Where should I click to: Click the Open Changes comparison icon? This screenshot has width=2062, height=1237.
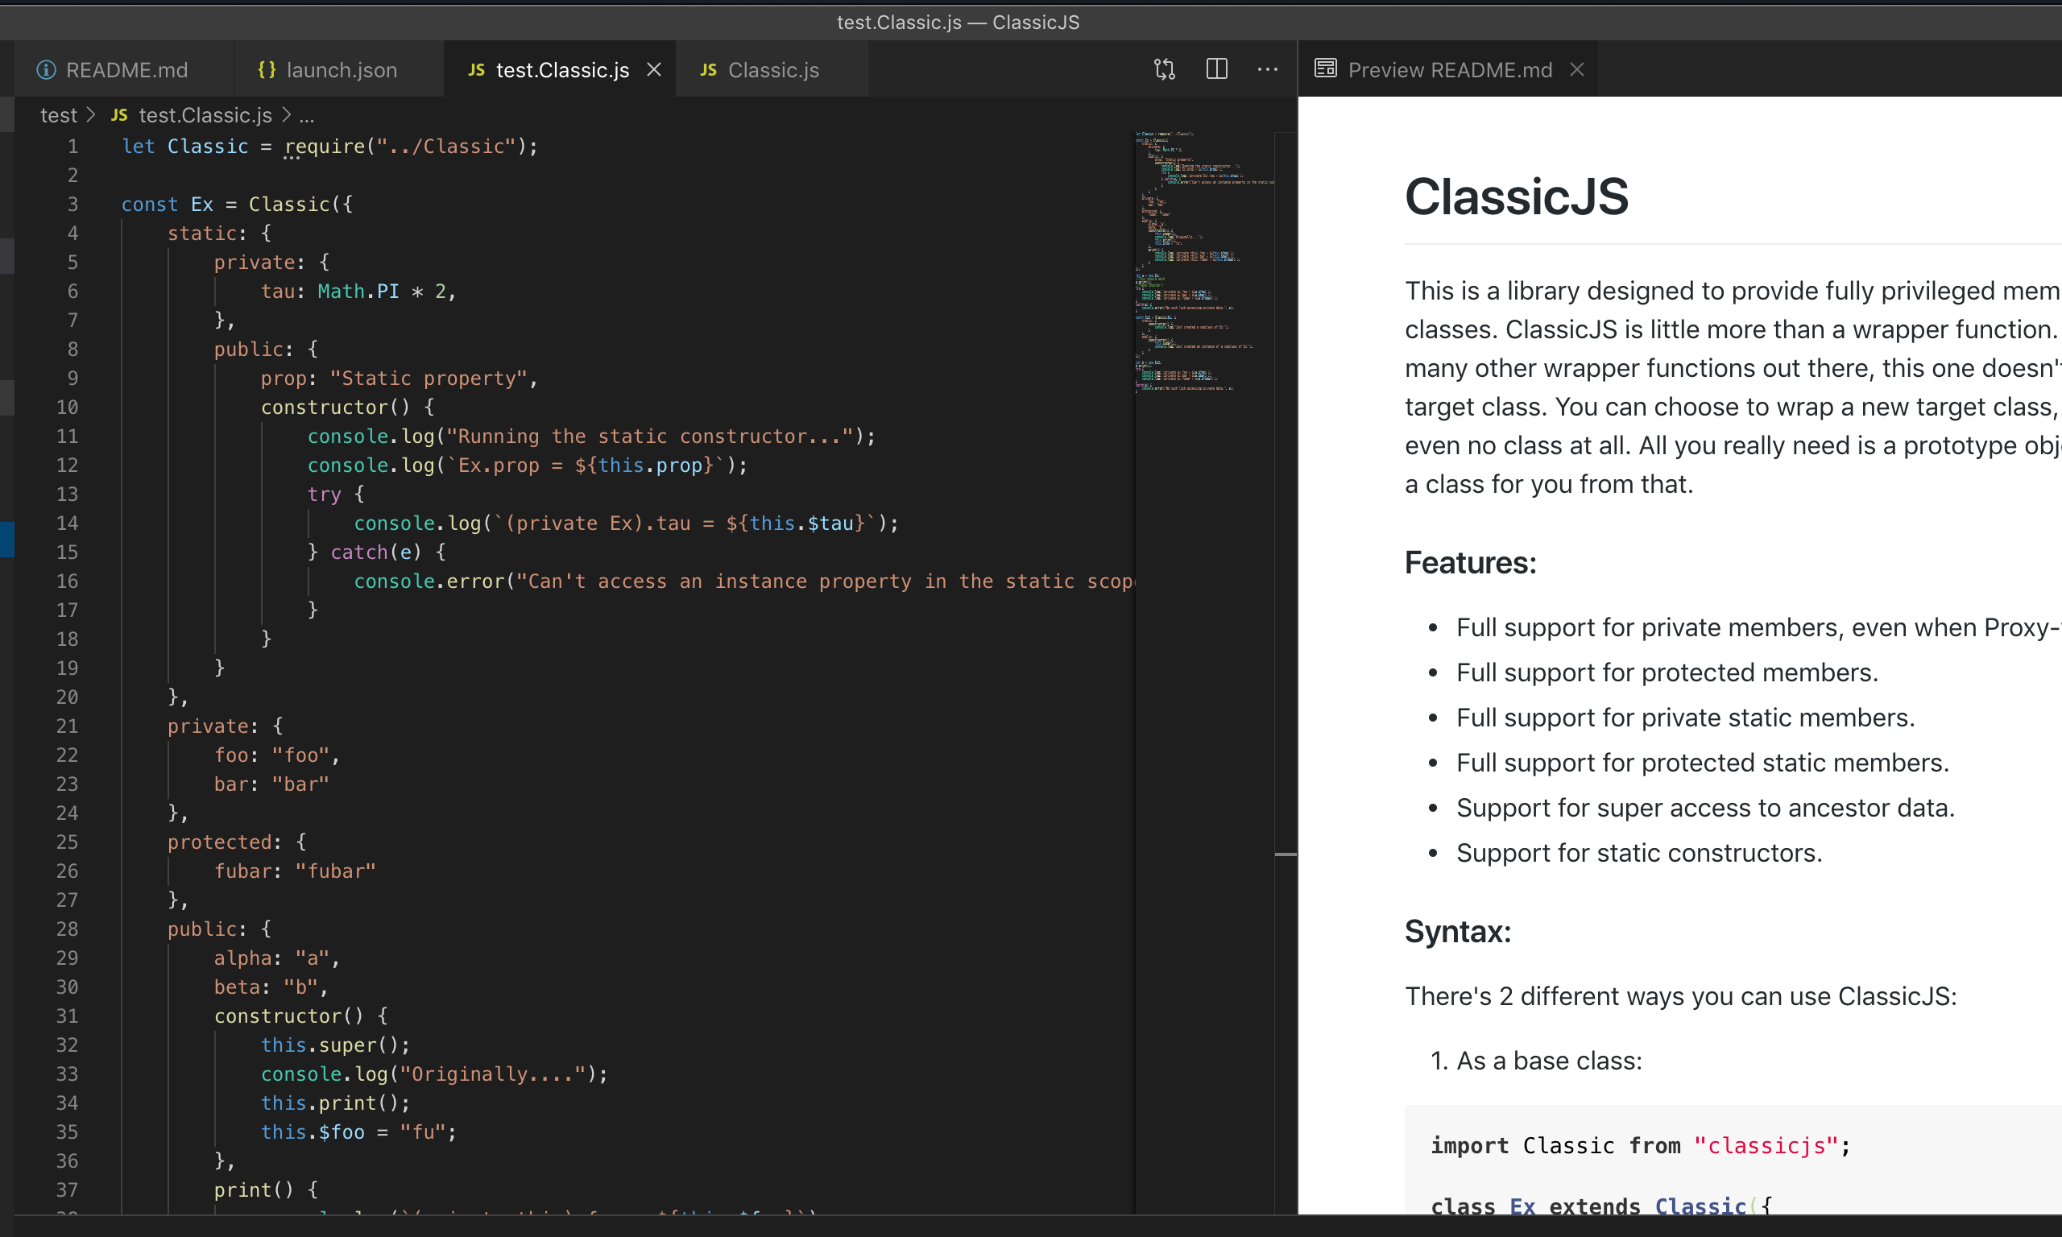1164,69
